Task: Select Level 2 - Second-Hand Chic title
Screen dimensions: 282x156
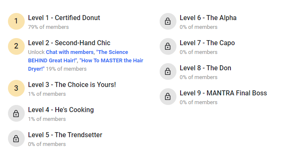Action: pyautogui.click(x=69, y=43)
